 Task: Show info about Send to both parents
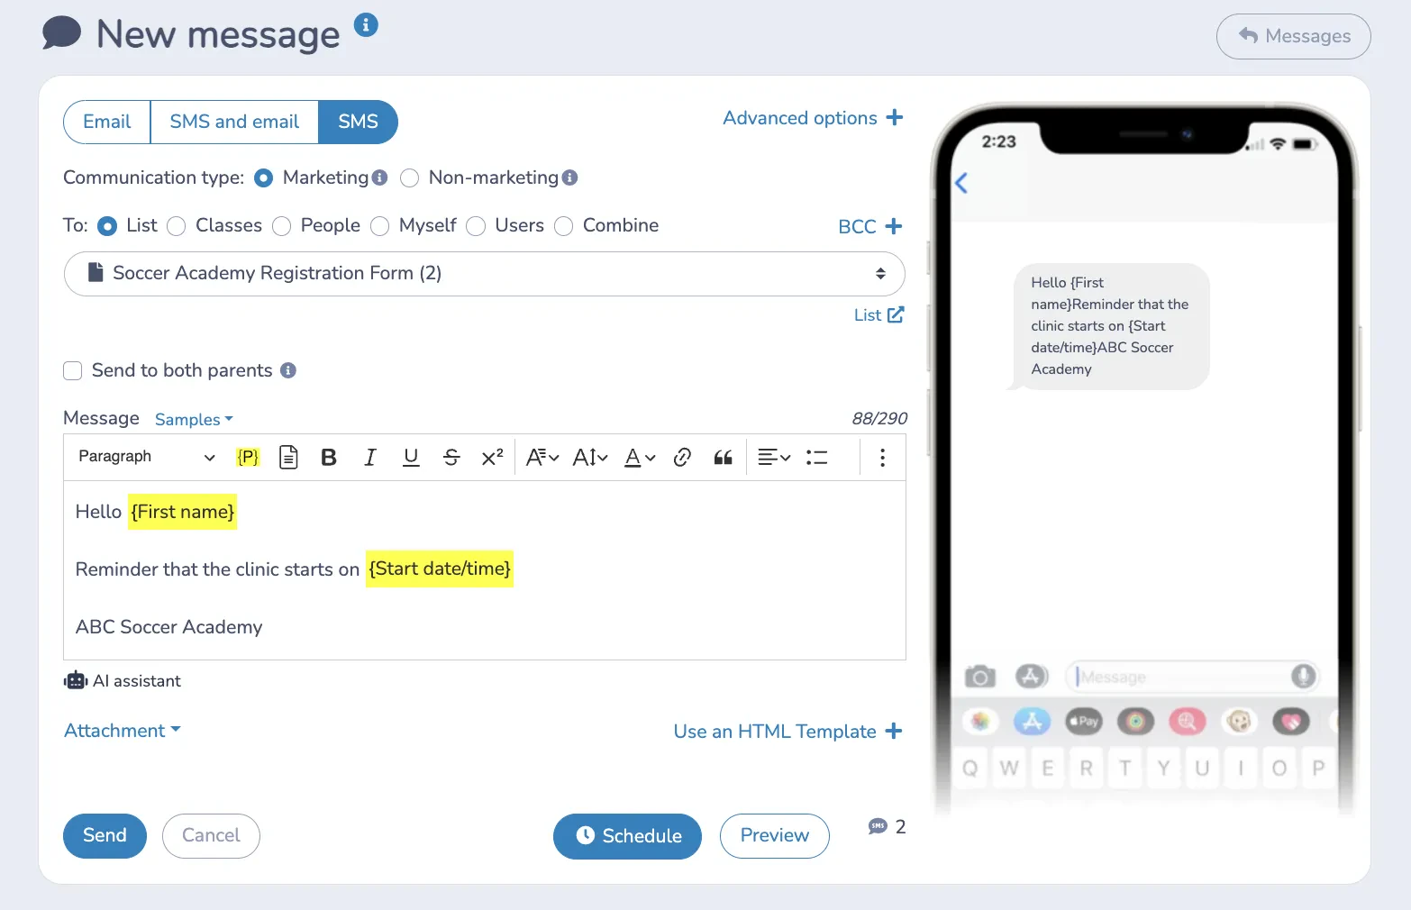tap(288, 370)
